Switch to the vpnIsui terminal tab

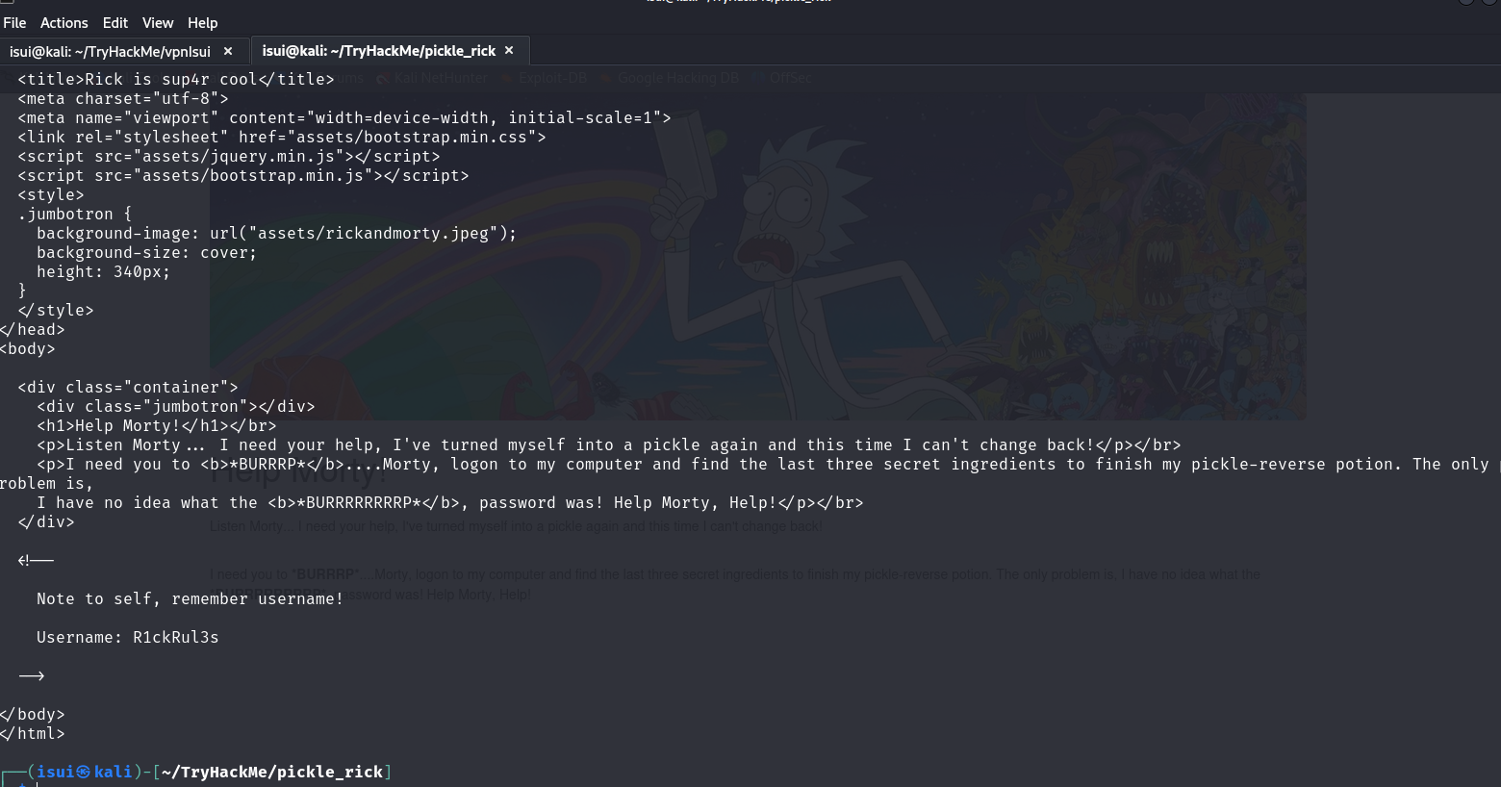pos(110,51)
